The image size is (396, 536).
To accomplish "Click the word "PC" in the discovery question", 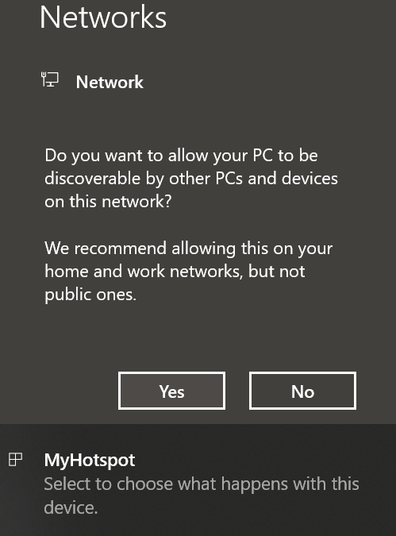I will point(263,156).
